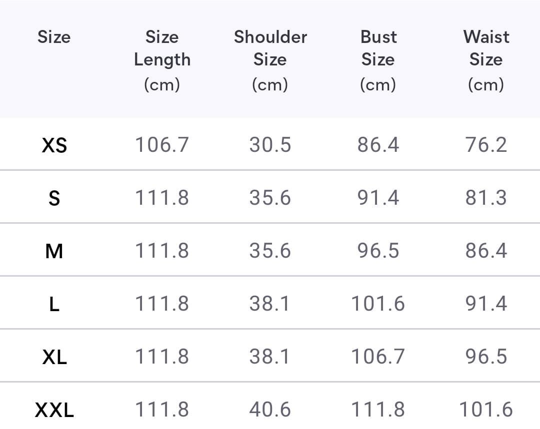Image resolution: width=540 pixels, height=429 pixels.
Task: Click XS length value 106.7
Action: (162, 145)
